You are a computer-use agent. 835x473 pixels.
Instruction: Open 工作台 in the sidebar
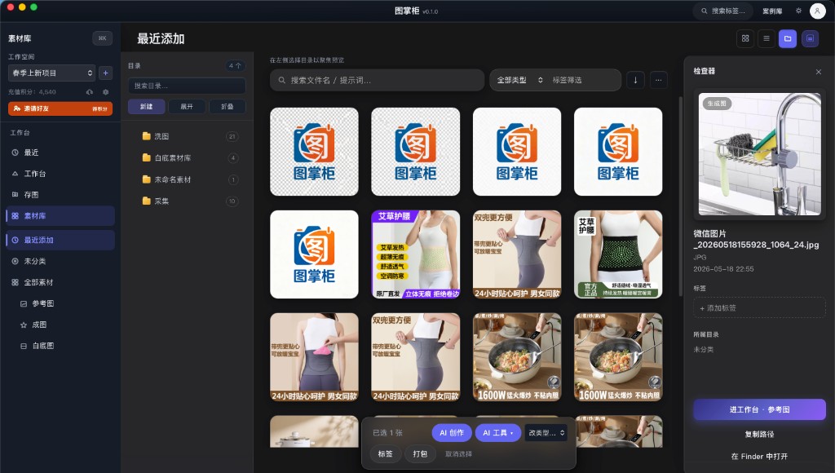pyautogui.click(x=60, y=174)
